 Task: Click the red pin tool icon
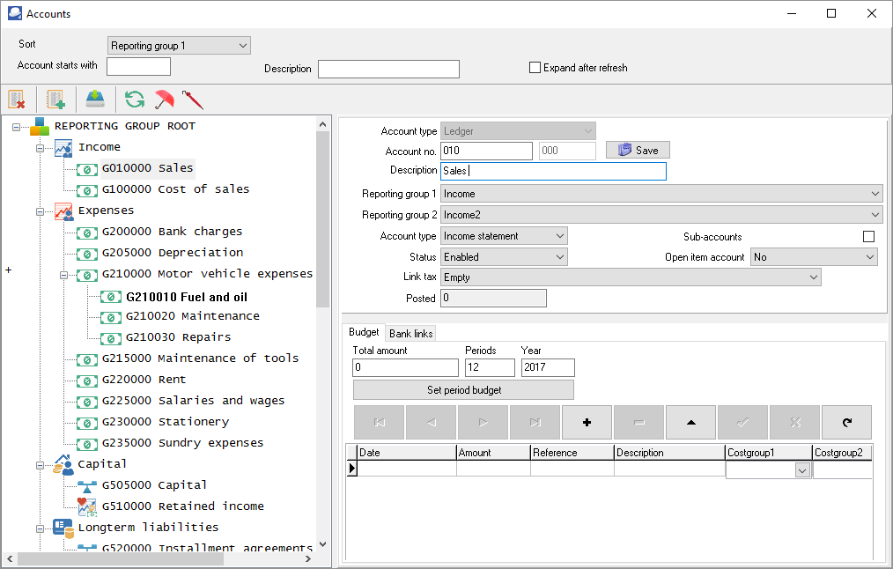193,100
